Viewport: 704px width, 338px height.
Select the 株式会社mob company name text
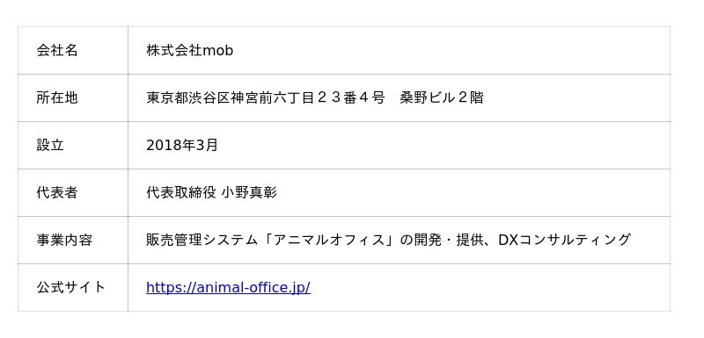pos(189,51)
